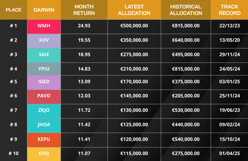Select the # 10 place cell

[13, 154]
